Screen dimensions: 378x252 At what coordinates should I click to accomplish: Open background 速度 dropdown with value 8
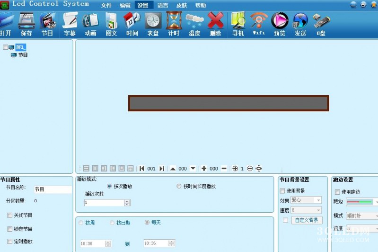click(306, 210)
